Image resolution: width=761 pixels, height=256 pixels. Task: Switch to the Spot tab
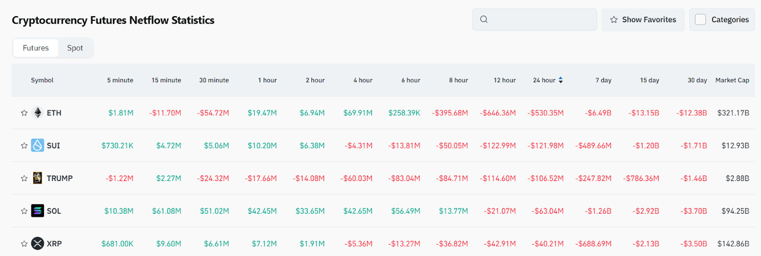75,48
